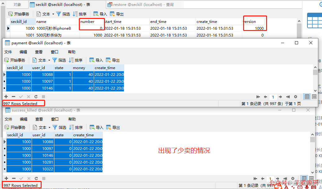Select the name column header in seckill table
The height and width of the screenshot is (189, 322).
[x=57, y=21]
